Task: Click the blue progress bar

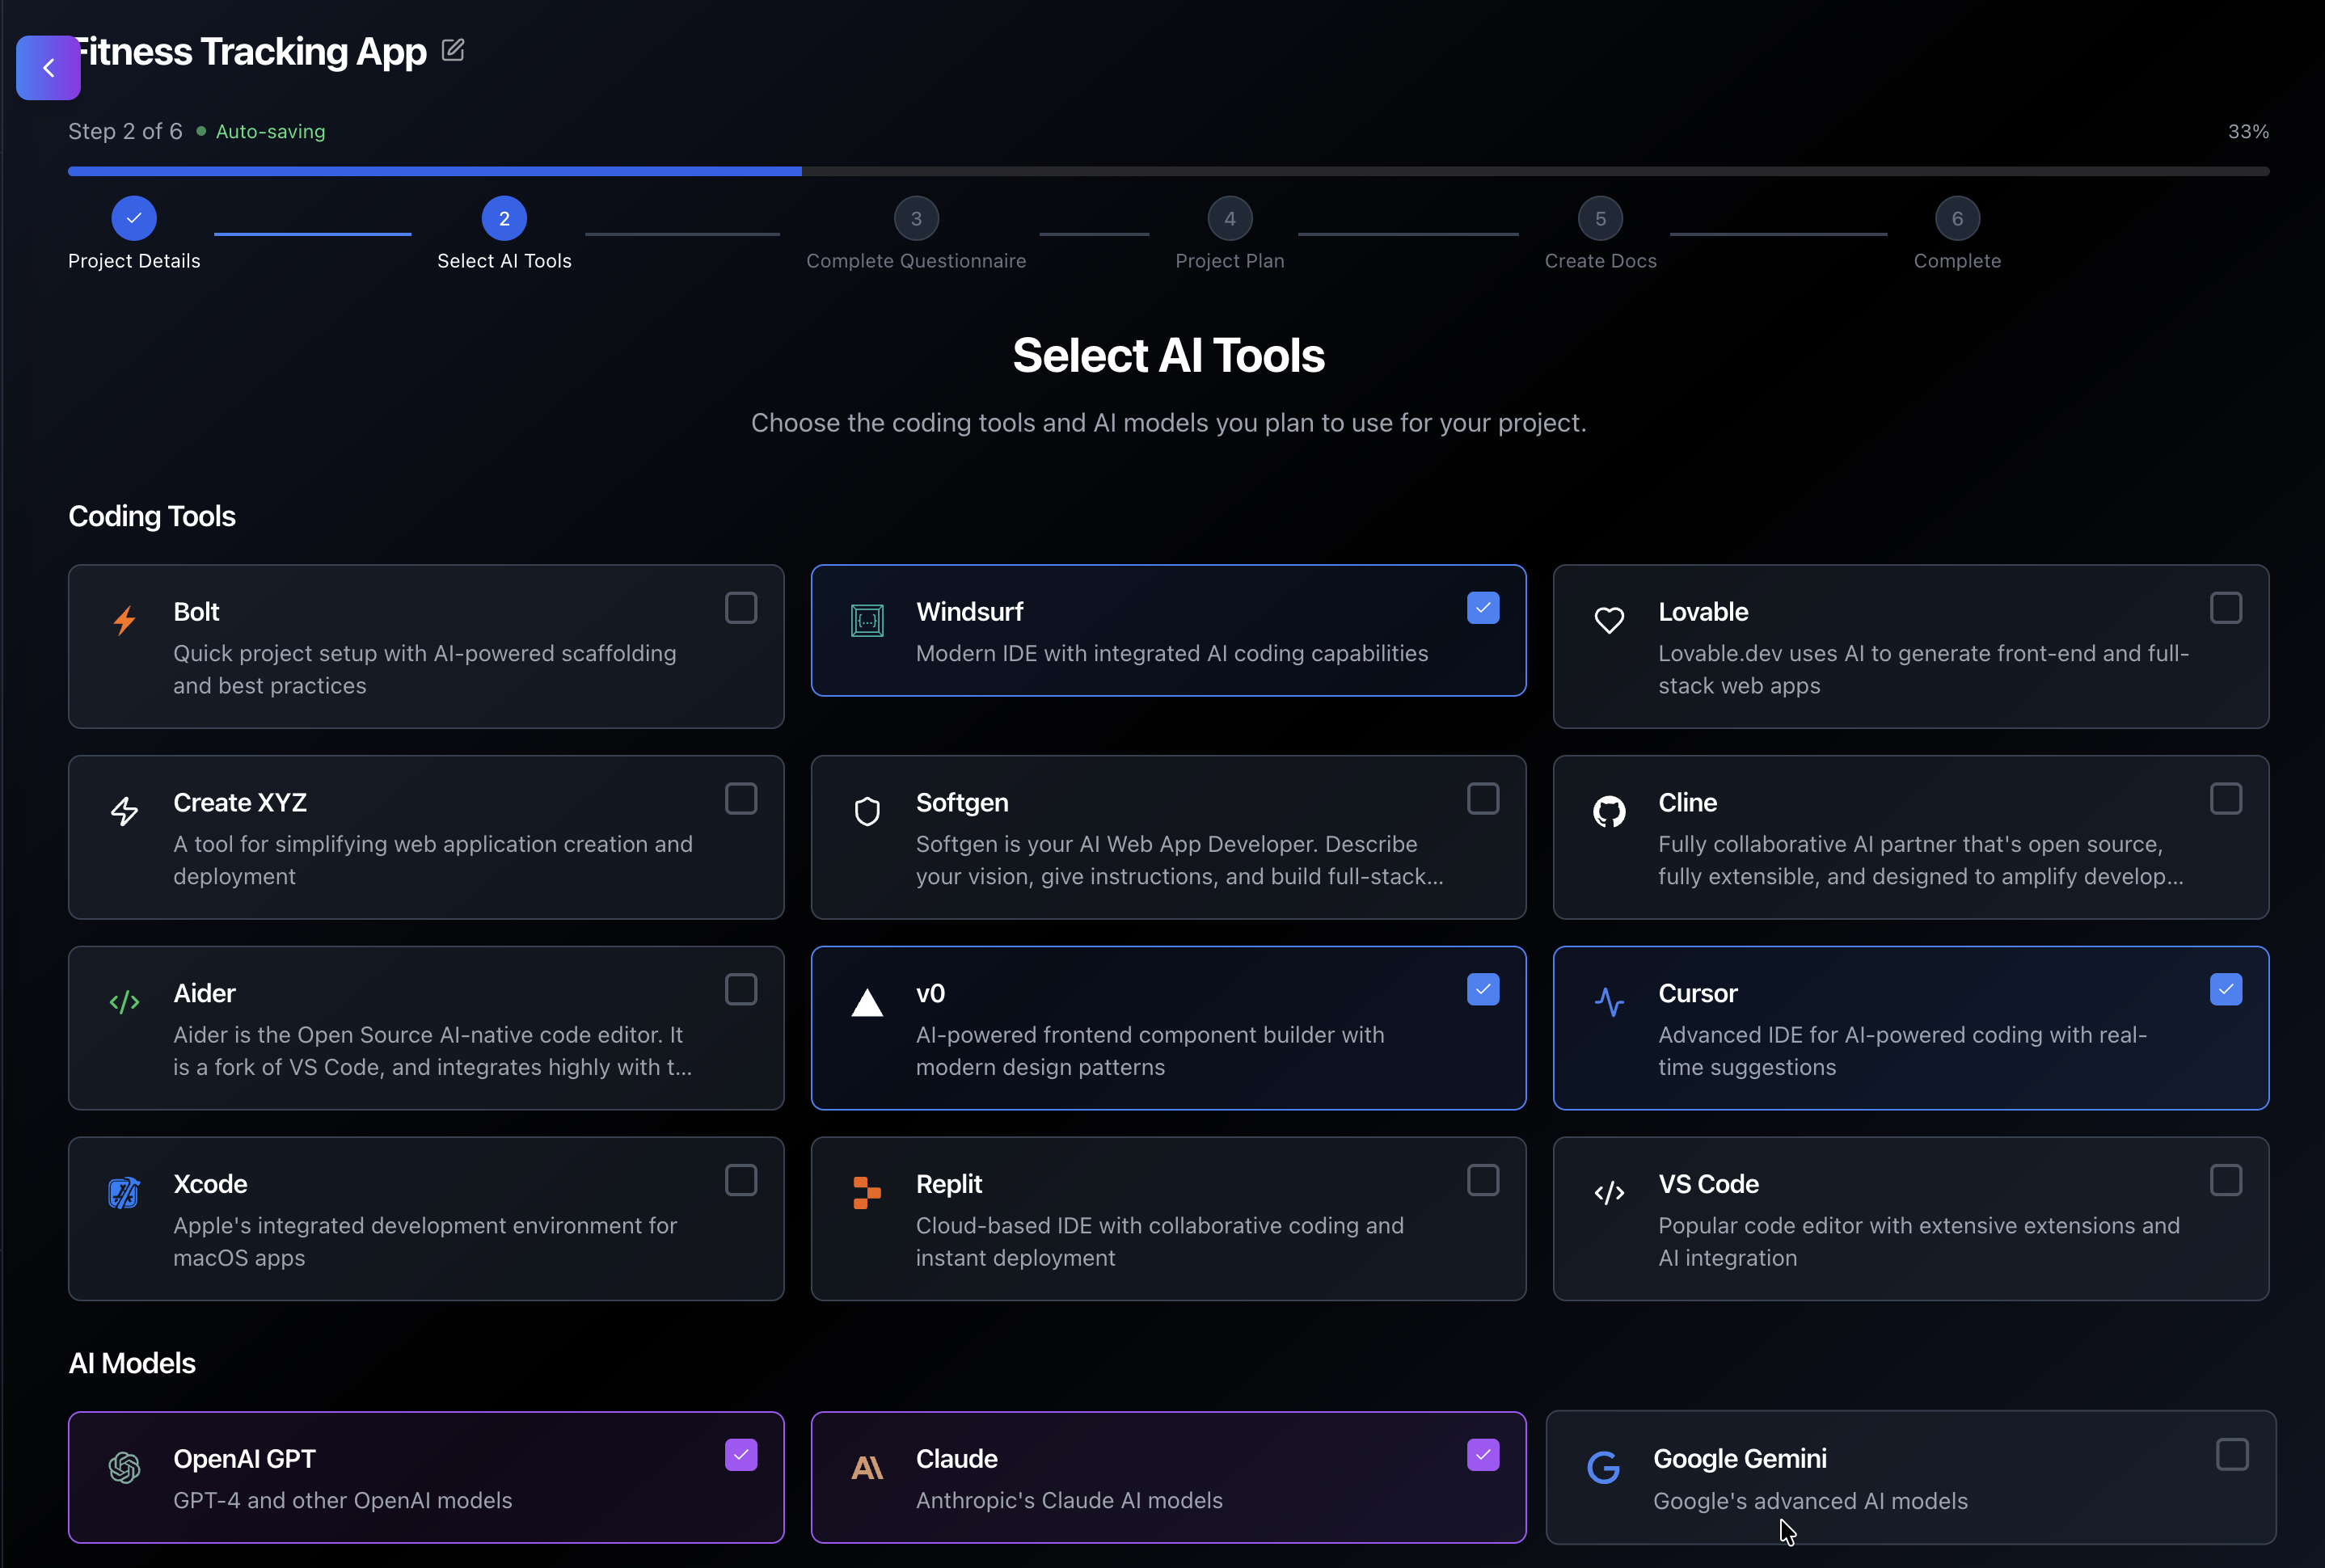Action: point(435,171)
